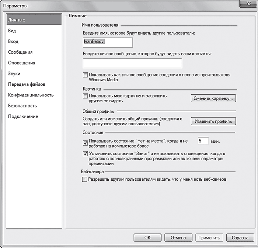Open the Безопасность section

pyautogui.click(x=22, y=106)
